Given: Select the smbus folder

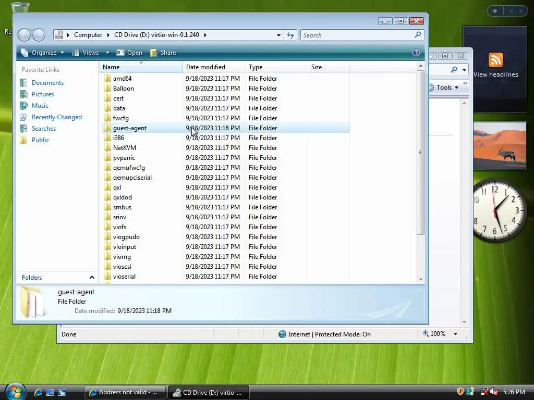Looking at the screenshot, I should click(122, 207).
